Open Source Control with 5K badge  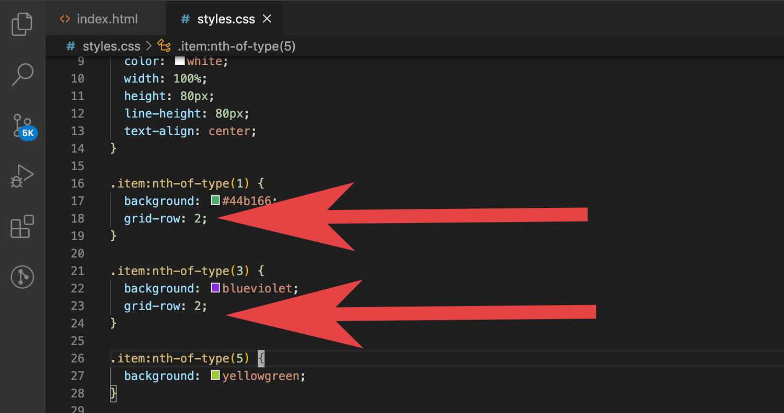pos(24,126)
